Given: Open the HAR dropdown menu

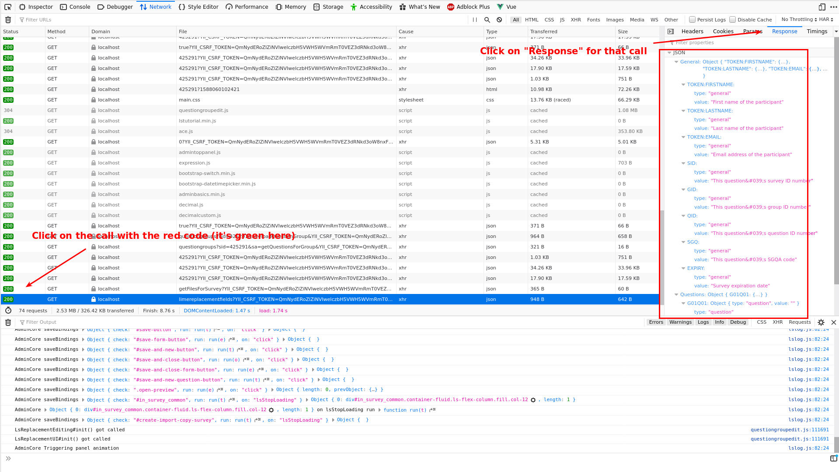Looking at the screenshot, I should point(826,20).
